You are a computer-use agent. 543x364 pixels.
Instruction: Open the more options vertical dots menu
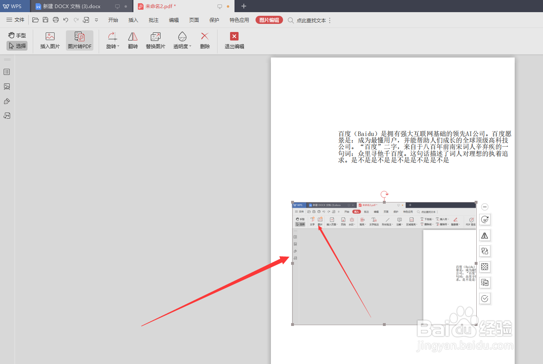click(x=330, y=20)
